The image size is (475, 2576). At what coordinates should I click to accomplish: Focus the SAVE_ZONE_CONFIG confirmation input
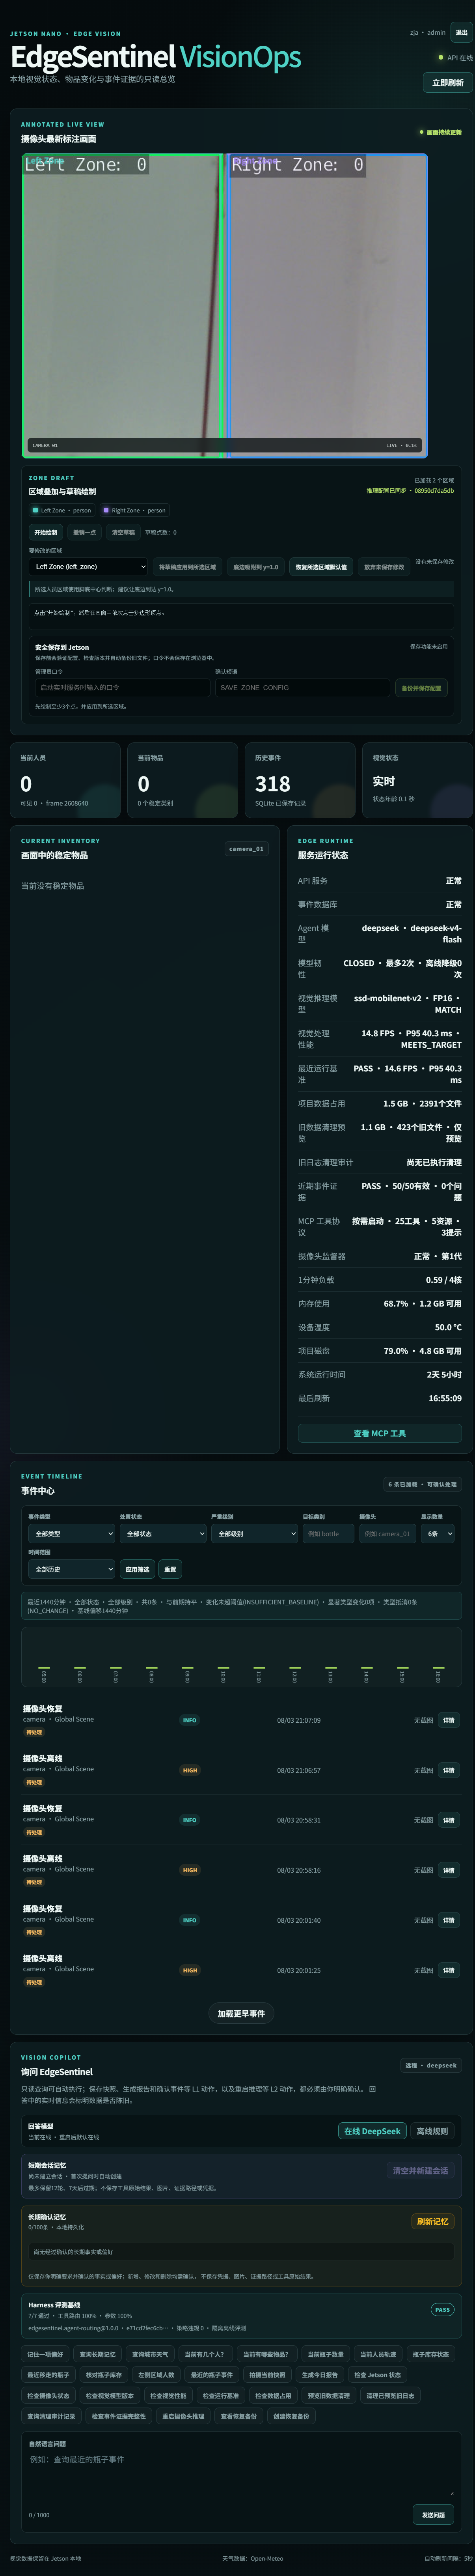coord(302,687)
